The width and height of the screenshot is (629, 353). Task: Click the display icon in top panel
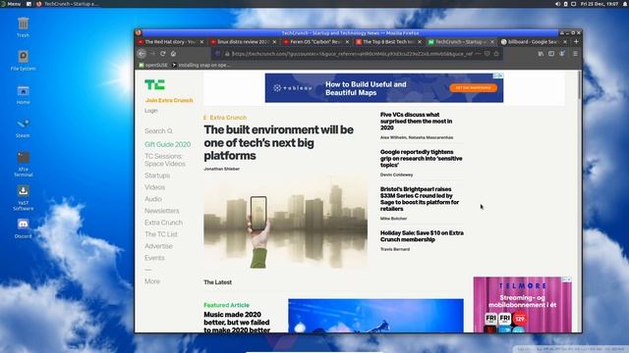pos(574,4)
